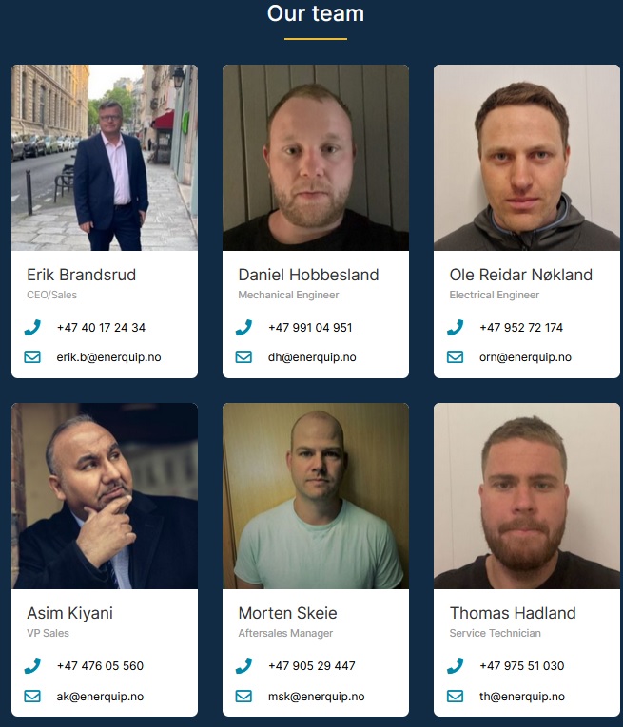Dial +47 952 72 174 number link
The width and height of the screenshot is (623, 727).
pyautogui.click(x=521, y=327)
